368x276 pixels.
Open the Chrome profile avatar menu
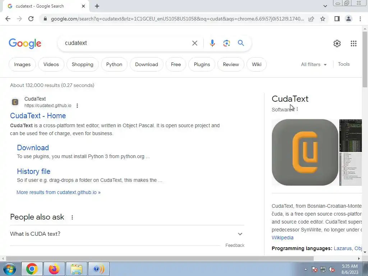point(349,19)
